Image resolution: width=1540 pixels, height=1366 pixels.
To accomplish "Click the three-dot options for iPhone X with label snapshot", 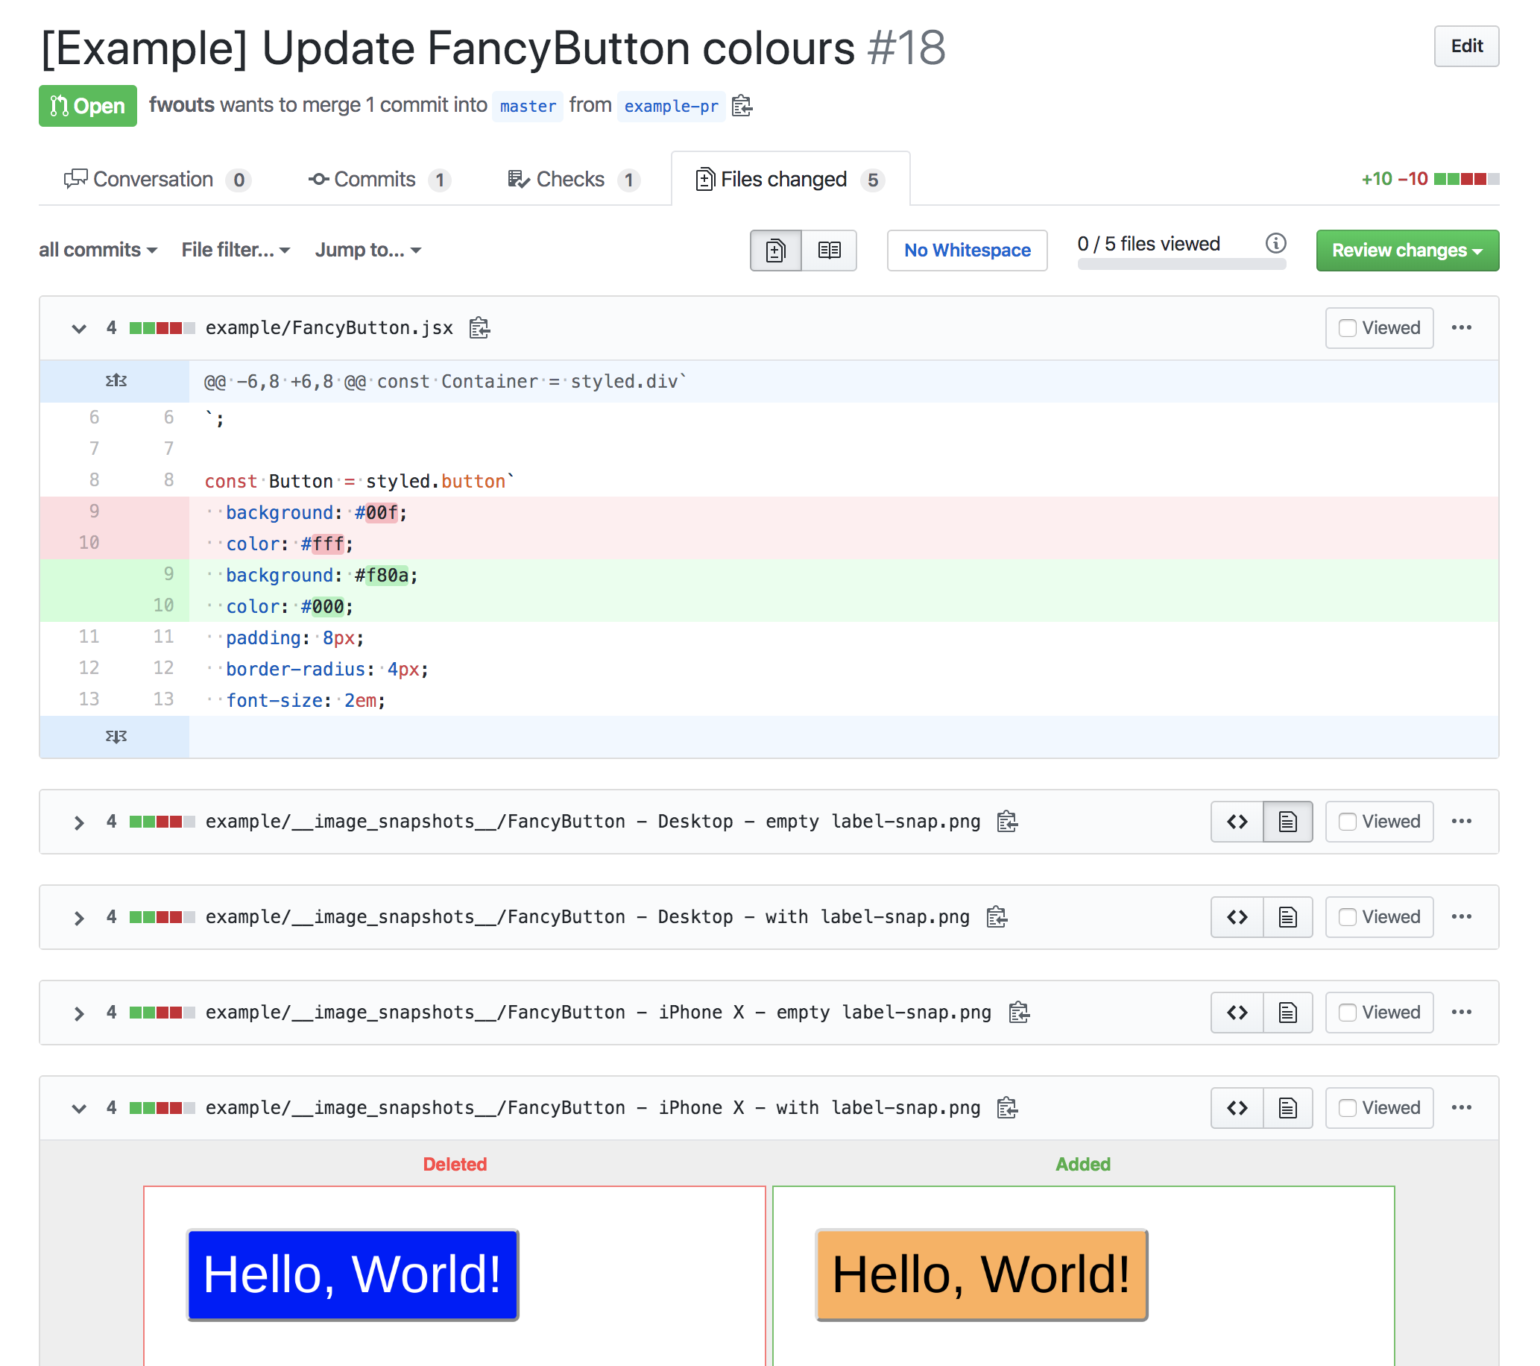I will (1461, 1107).
